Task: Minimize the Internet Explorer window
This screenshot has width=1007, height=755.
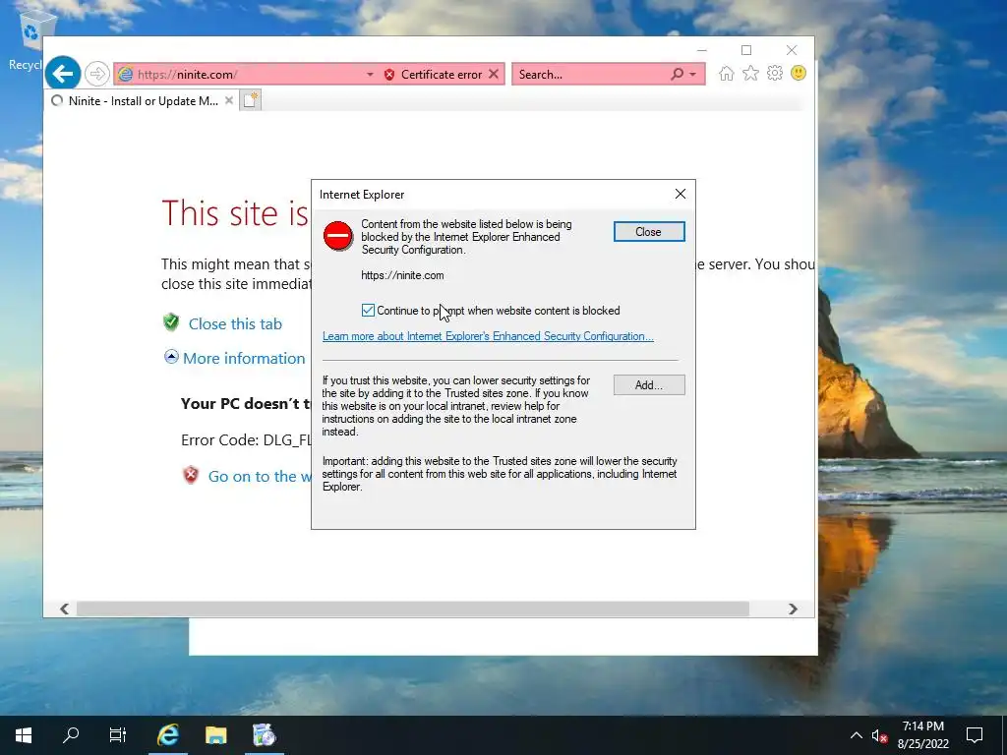Action: point(702,50)
